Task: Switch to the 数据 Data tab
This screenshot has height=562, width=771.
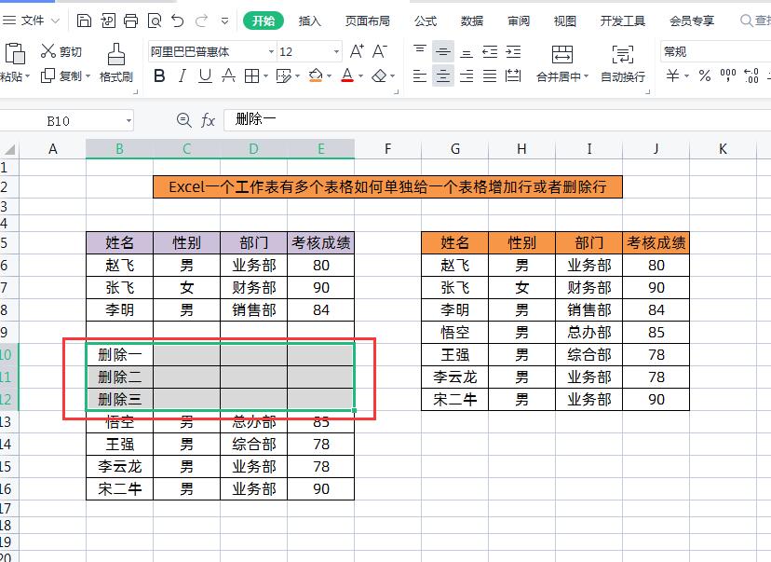Action: tap(472, 21)
